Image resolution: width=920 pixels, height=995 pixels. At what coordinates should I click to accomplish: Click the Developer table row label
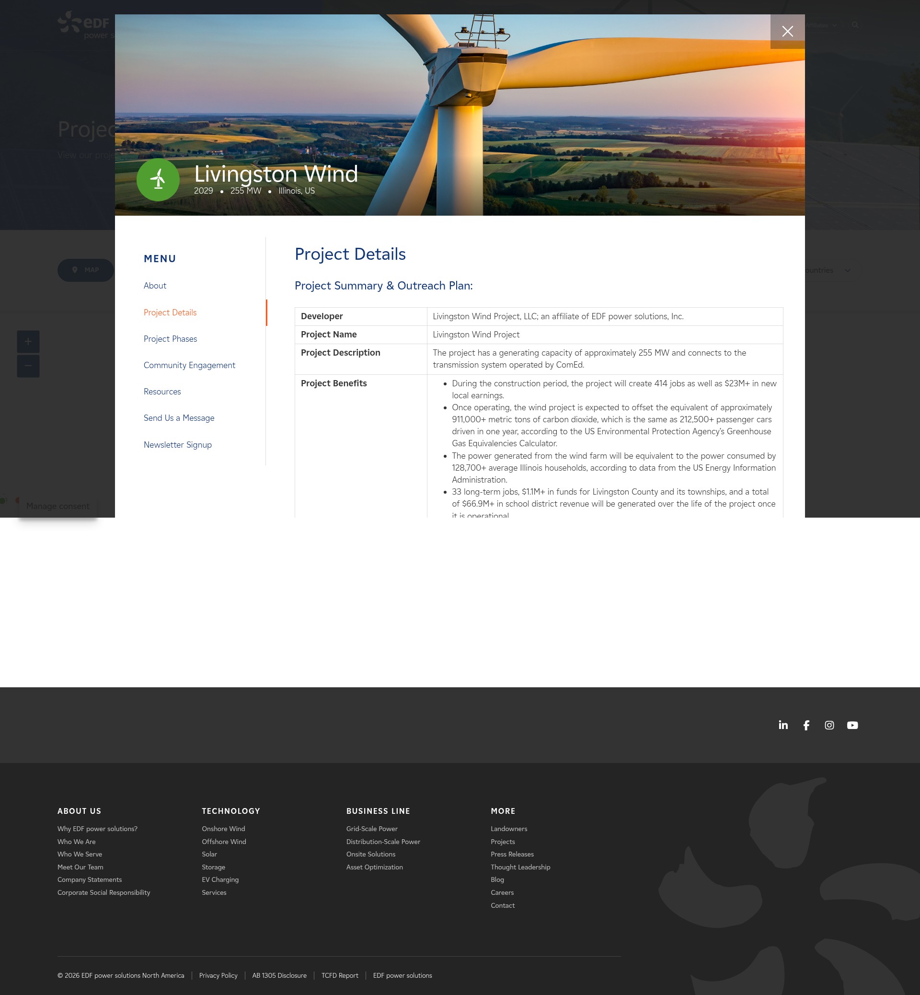322,316
